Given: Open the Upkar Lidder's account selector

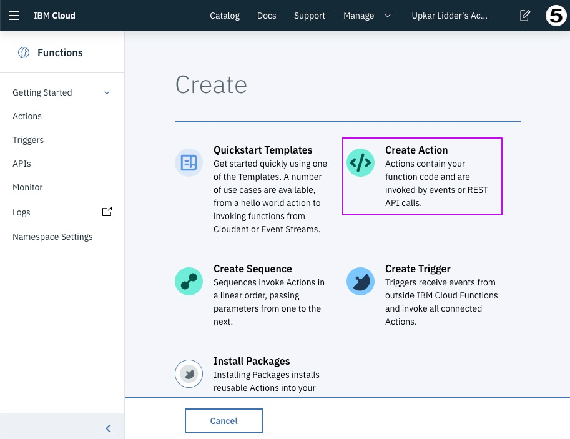Looking at the screenshot, I should (450, 16).
